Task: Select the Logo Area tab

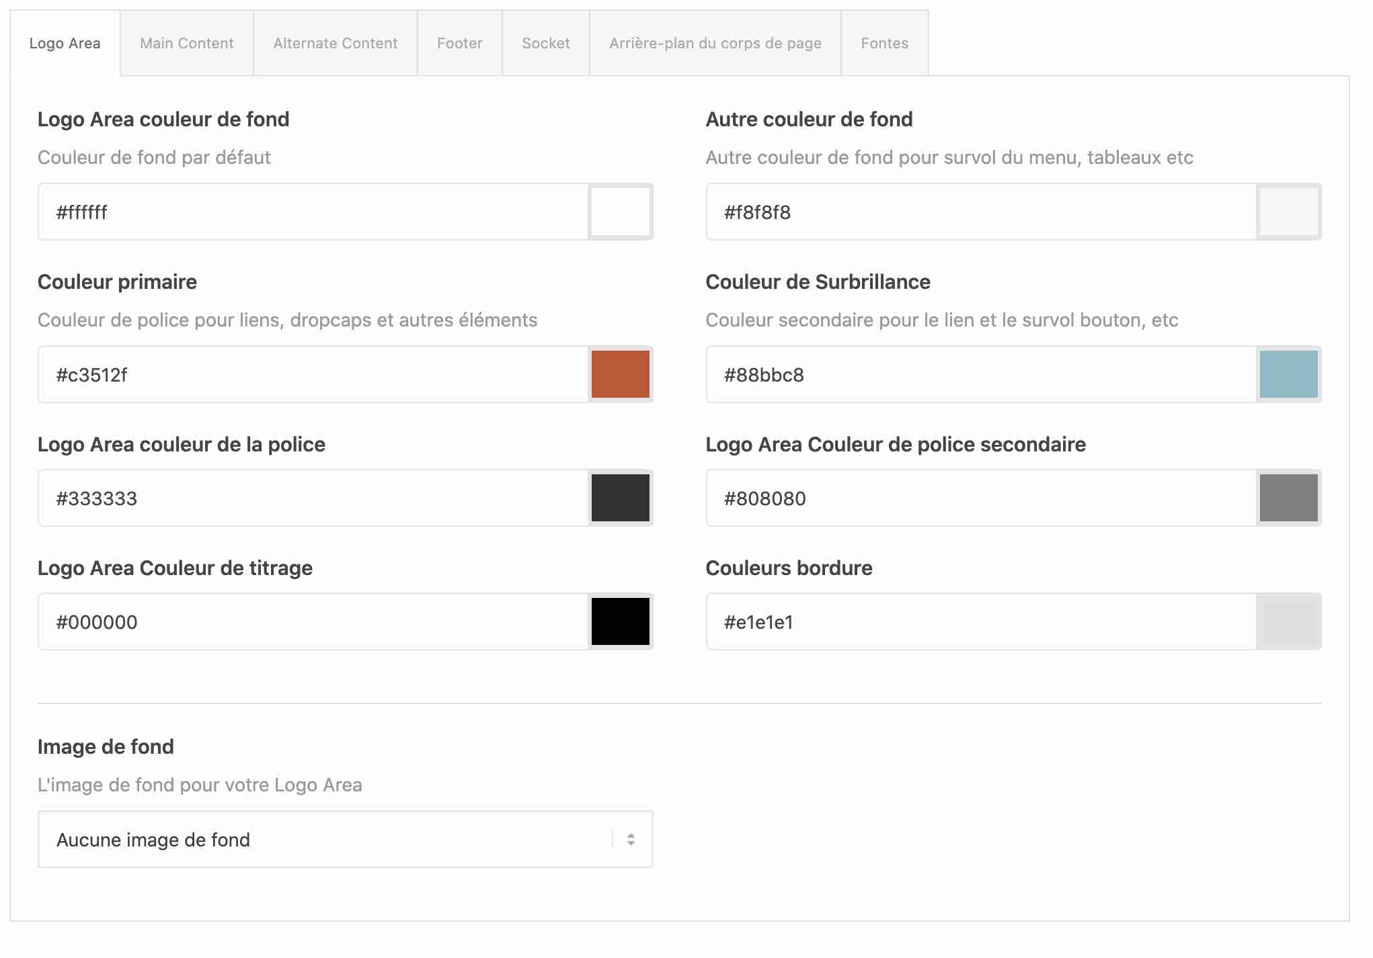Action: click(x=65, y=43)
